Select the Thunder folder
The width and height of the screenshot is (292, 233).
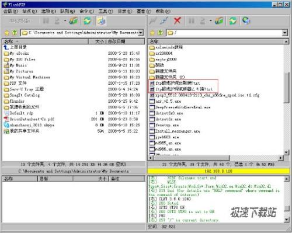pos(14,101)
